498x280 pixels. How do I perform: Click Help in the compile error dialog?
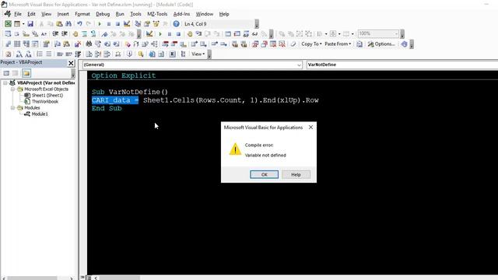296,174
